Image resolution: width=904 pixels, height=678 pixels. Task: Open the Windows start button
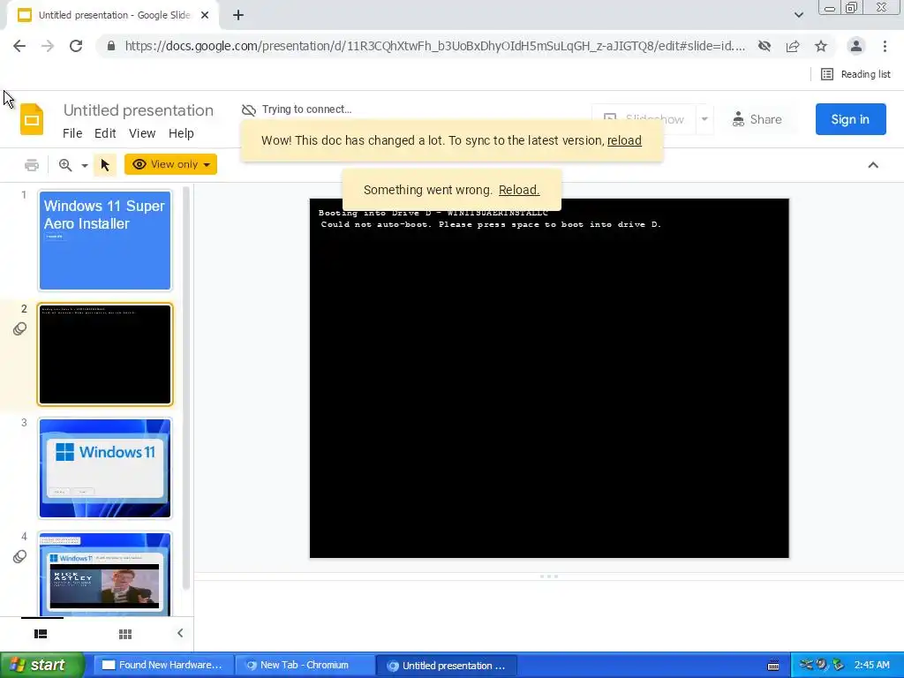coord(42,665)
